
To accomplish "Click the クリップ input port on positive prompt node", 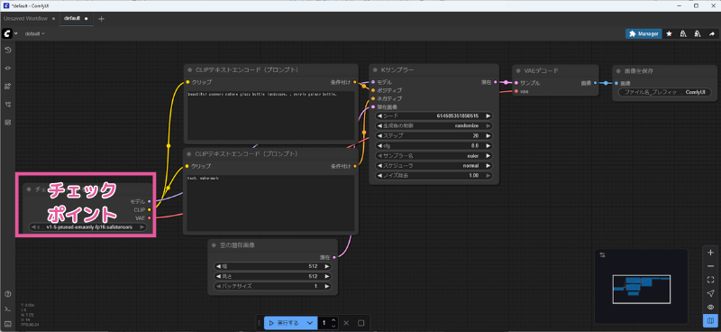I will [187, 82].
